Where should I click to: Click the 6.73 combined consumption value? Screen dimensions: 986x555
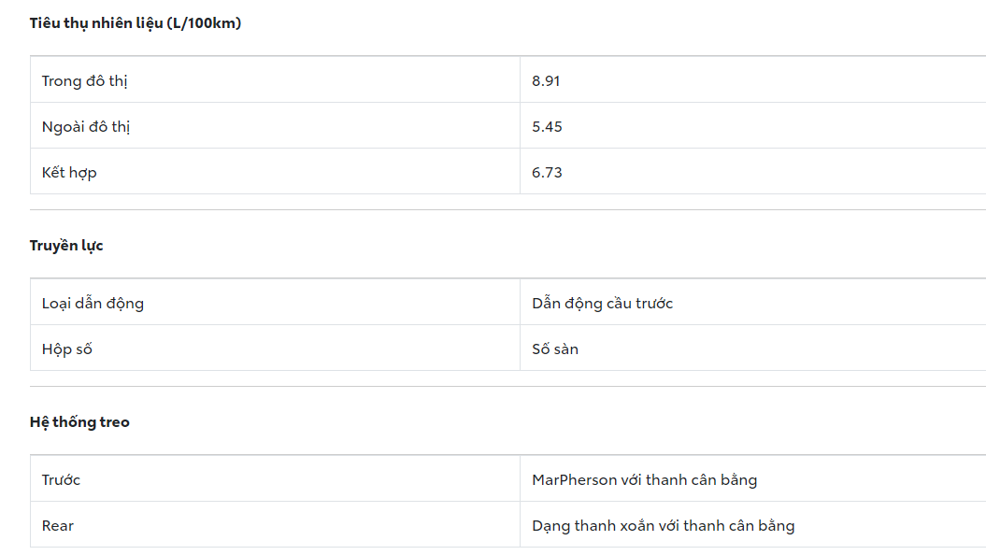547,173
